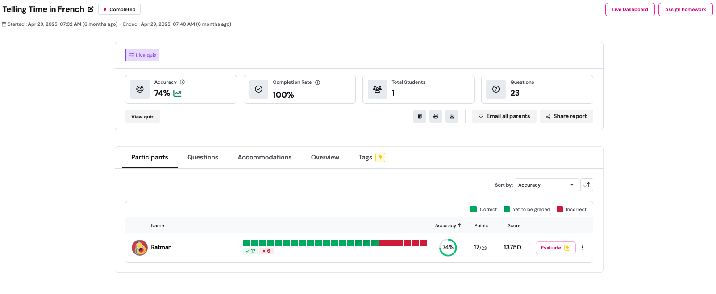Image resolution: width=716 pixels, height=294 pixels.
Task: Delete the report using the trash icon
Action: pyautogui.click(x=420, y=116)
